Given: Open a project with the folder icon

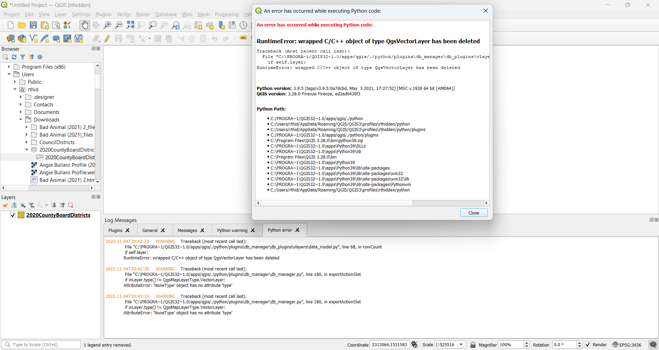Looking at the screenshot, I should pos(22,25).
